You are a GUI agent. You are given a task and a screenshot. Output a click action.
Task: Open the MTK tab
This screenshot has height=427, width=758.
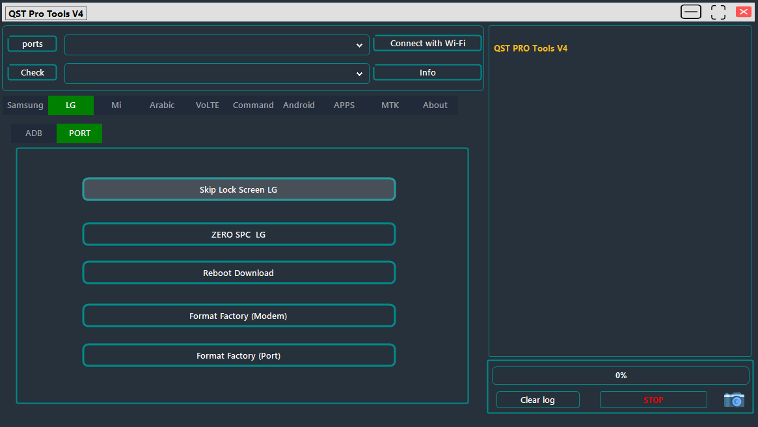(x=390, y=105)
